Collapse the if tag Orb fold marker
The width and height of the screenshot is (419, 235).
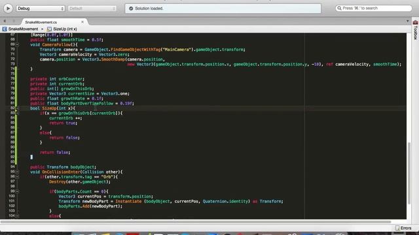pos(17,177)
